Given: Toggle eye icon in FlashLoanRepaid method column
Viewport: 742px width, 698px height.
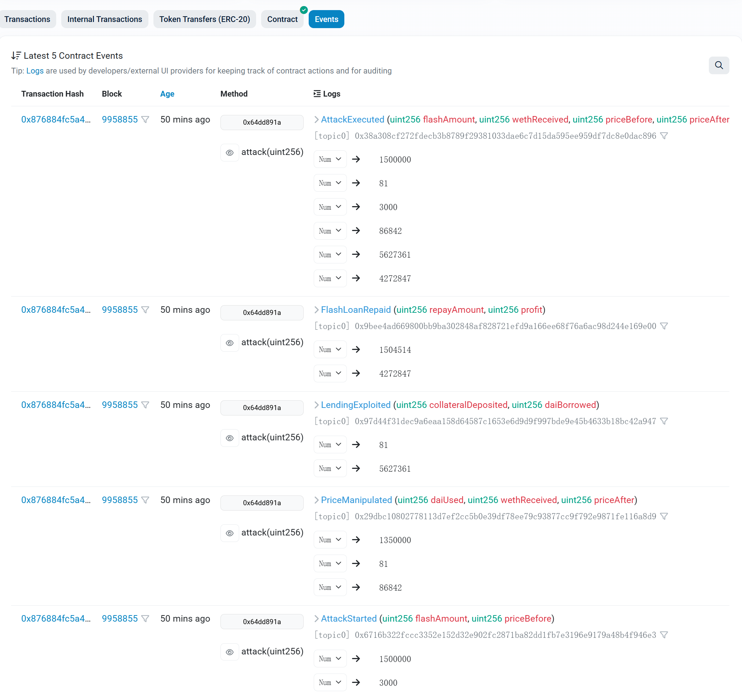Looking at the screenshot, I should [229, 343].
